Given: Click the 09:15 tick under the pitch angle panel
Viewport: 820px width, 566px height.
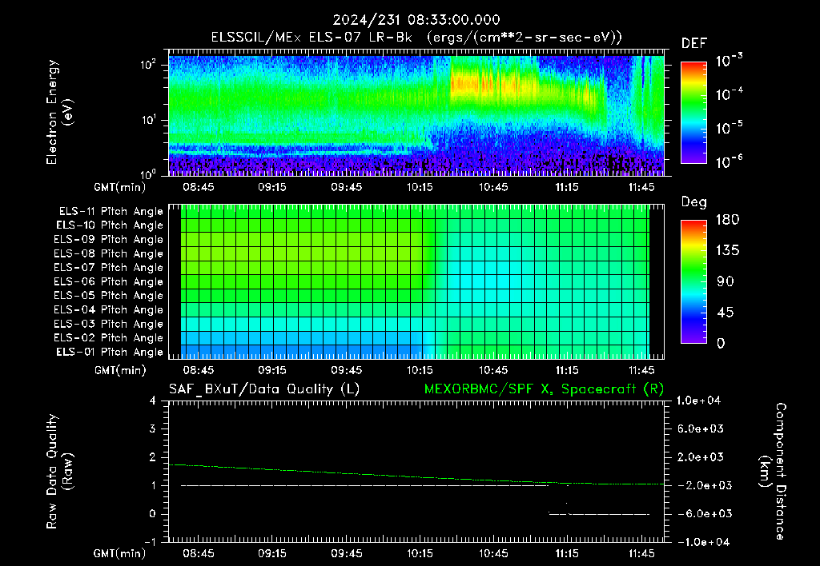Looking at the screenshot, I should click(x=272, y=370).
